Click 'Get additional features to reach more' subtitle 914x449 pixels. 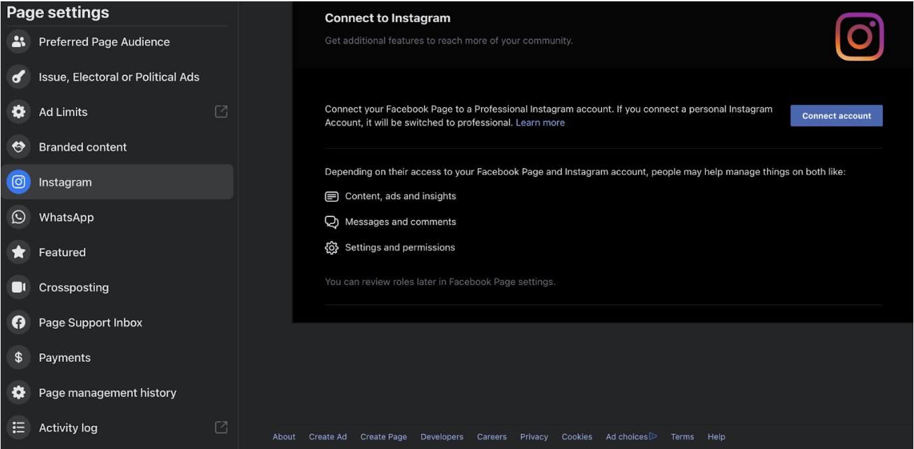click(449, 41)
